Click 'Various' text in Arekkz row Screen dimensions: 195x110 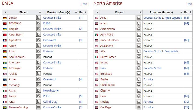48,74
